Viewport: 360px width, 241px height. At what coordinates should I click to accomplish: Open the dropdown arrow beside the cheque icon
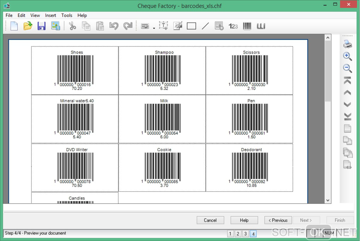tap(154, 28)
